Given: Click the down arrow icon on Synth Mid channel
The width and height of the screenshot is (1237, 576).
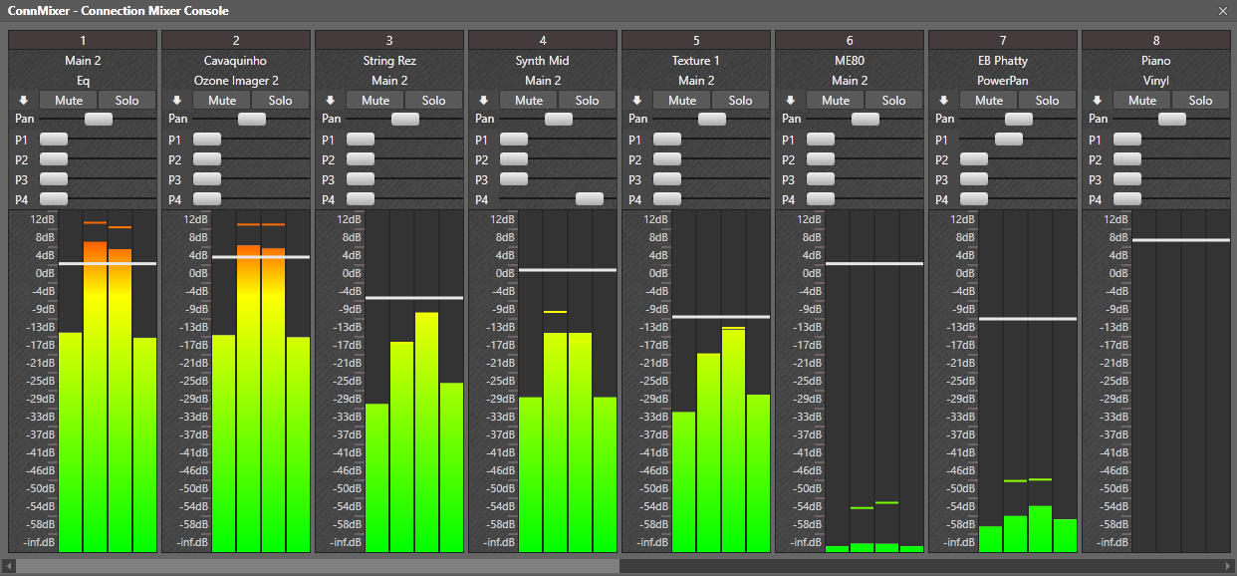Looking at the screenshot, I should click(483, 100).
